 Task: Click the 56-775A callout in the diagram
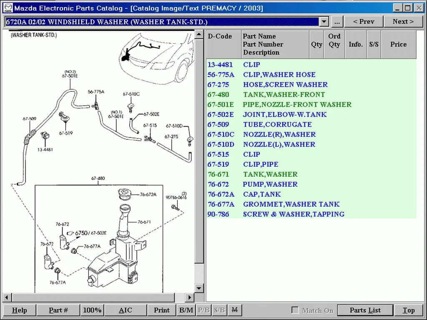click(96, 92)
